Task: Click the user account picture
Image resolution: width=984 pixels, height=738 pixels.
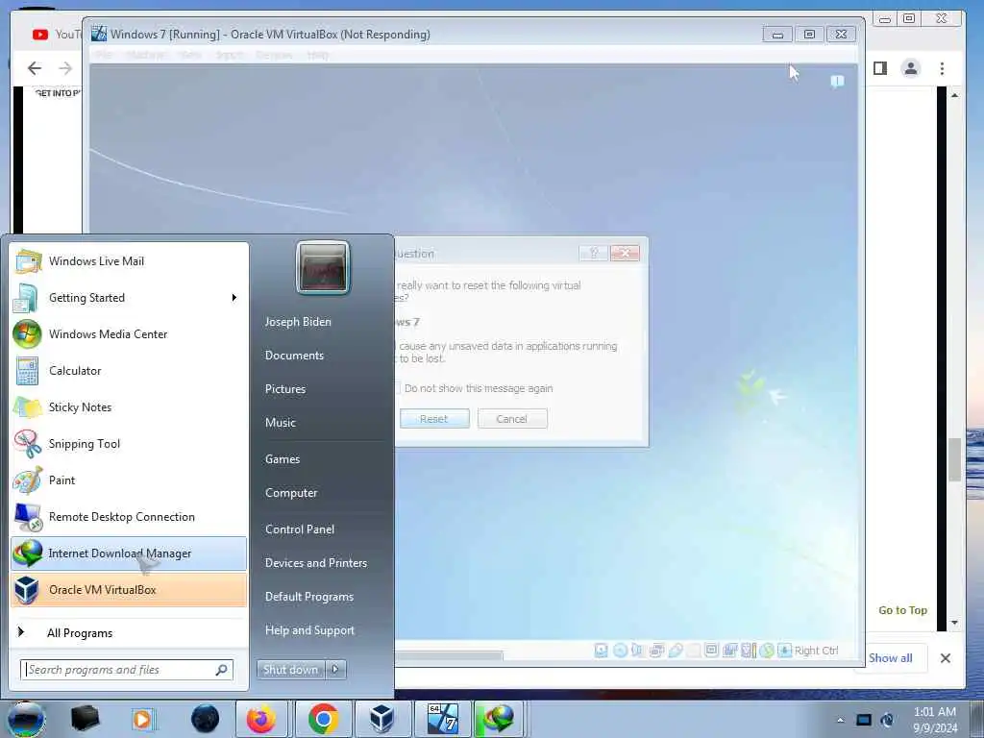Action: pos(323,267)
